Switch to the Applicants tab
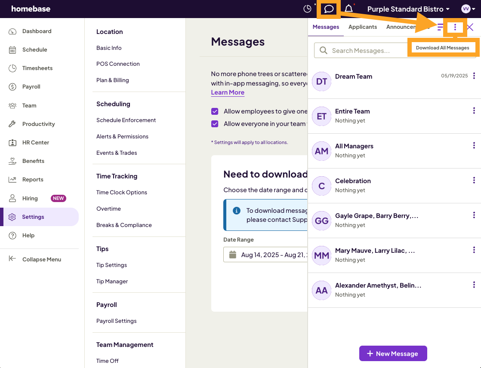 [x=363, y=27]
